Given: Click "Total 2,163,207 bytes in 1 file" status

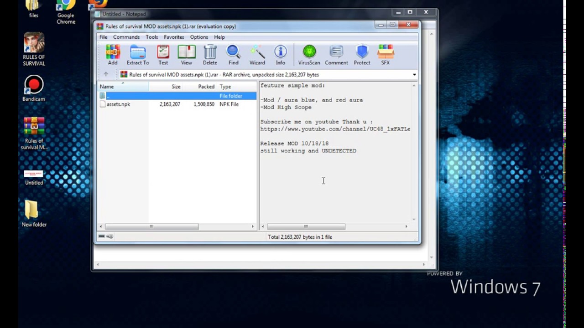Looking at the screenshot, I should 300,237.
